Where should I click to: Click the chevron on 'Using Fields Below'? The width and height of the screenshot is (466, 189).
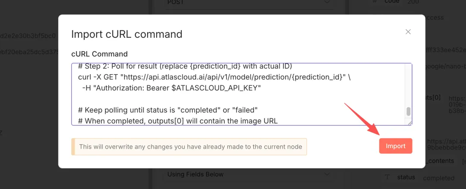pos(327,174)
